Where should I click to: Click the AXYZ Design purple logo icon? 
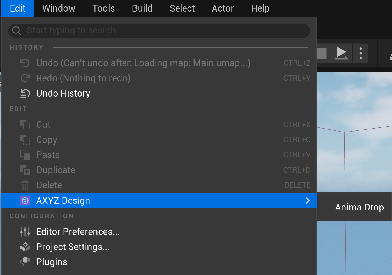pos(25,200)
